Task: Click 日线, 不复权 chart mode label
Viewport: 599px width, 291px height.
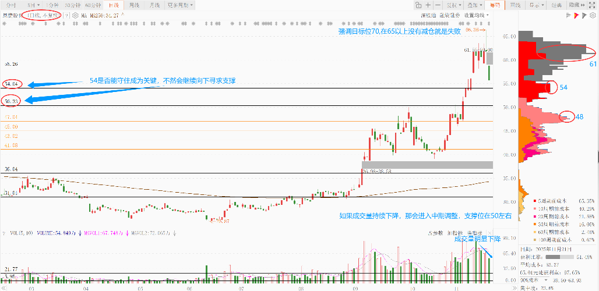Action: click(44, 16)
